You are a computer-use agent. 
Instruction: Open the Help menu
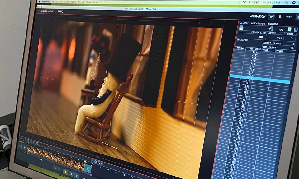(95, 2)
